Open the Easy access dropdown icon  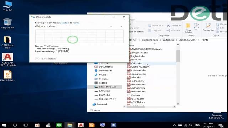tap(196, 28)
